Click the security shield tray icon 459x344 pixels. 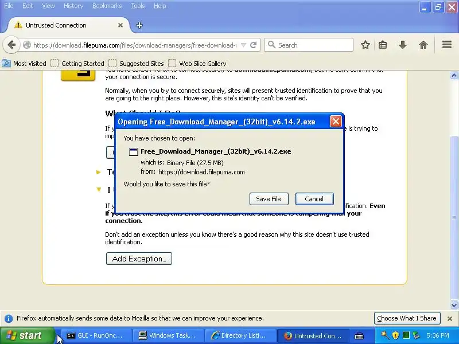[x=395, y=335]
